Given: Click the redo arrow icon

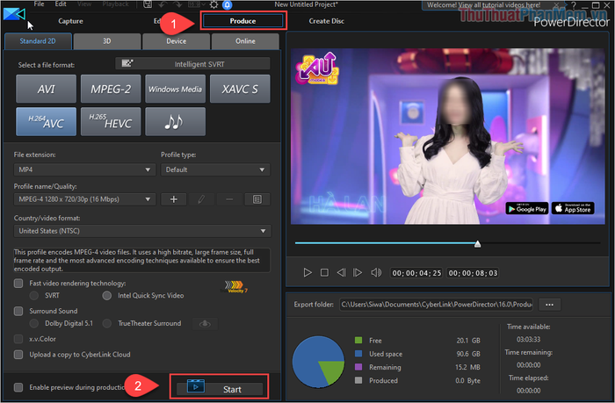Looking at the screenshot, I should point(177,4).
